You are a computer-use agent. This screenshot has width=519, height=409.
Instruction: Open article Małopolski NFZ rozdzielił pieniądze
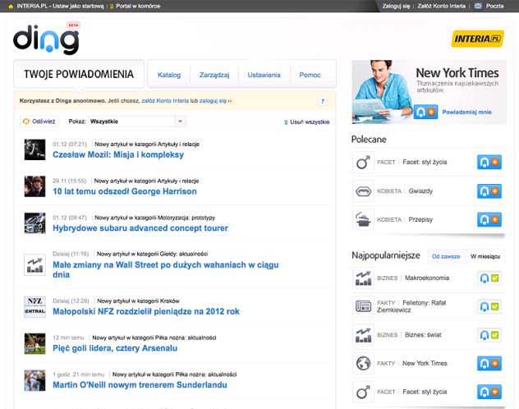pos(146,311)
